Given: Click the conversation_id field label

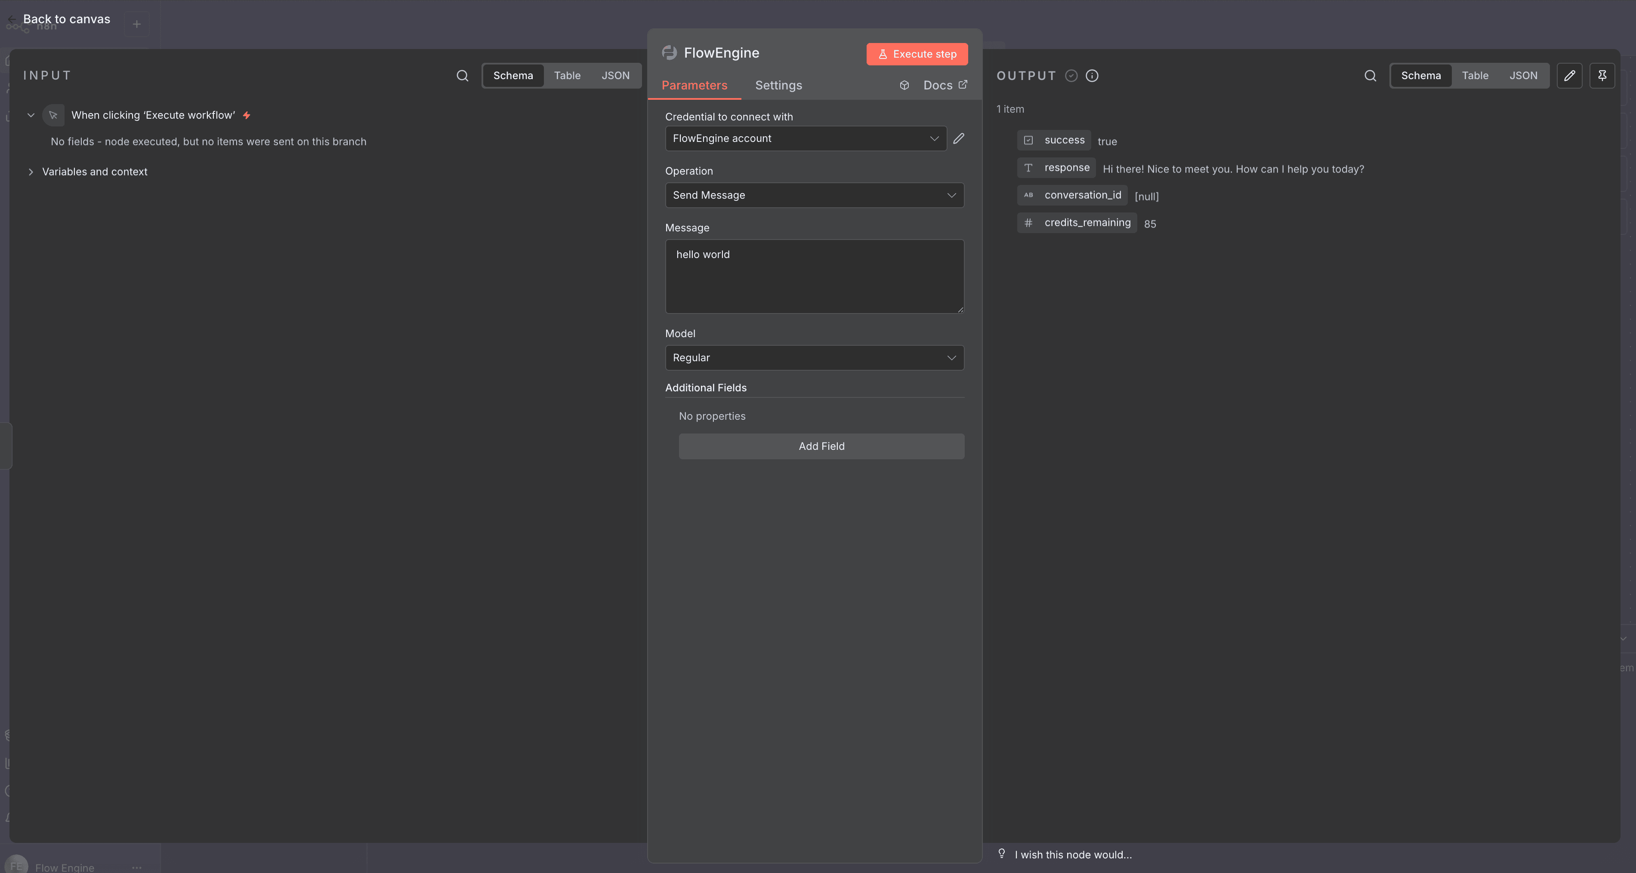Looking at the screenshot, I should point(1083,195).
